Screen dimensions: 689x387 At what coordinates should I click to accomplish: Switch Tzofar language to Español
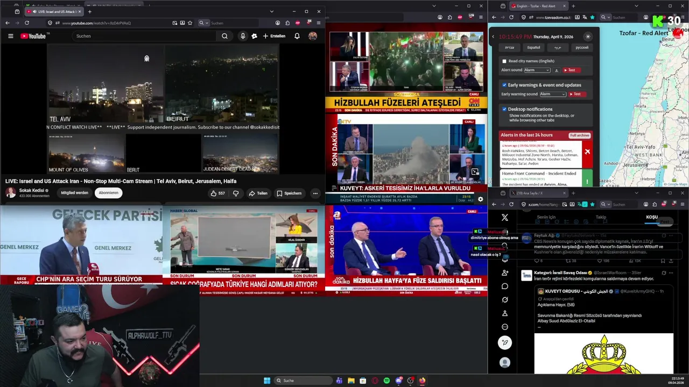tap(533, 47)
